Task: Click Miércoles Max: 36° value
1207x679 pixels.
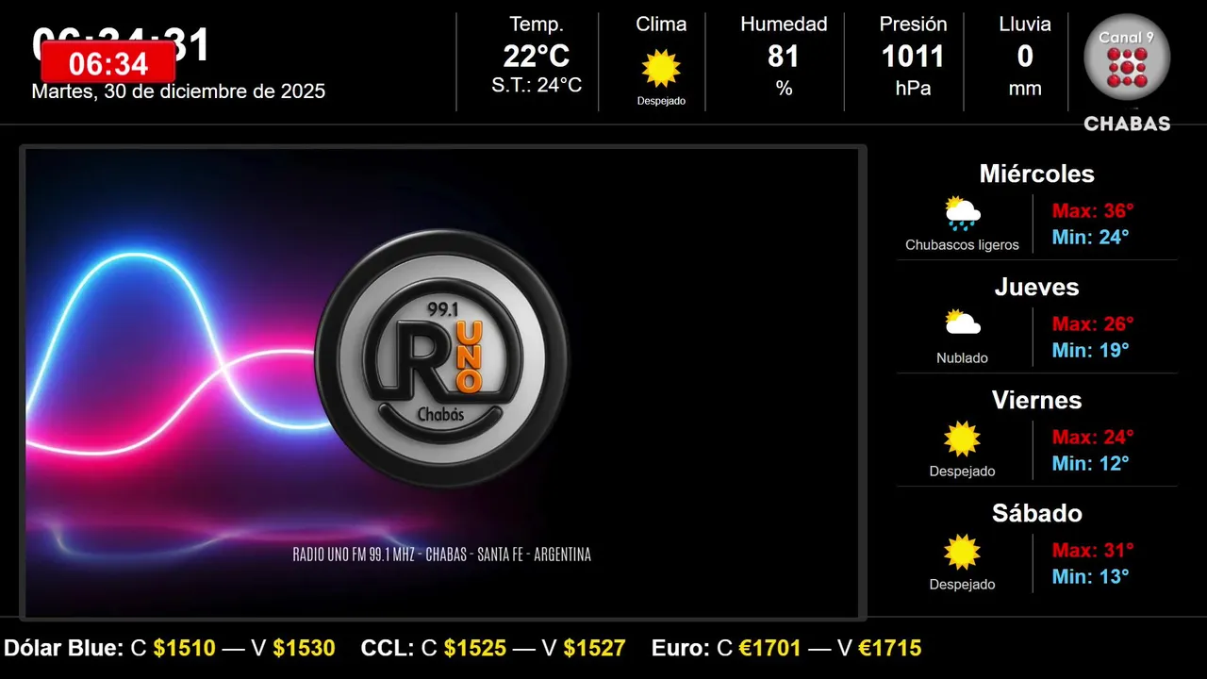Action: (1093, 211)
